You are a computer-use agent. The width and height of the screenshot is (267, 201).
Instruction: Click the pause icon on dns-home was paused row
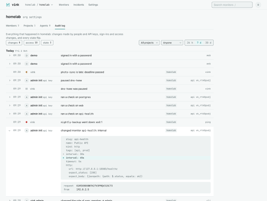click(x=27, y=89)
